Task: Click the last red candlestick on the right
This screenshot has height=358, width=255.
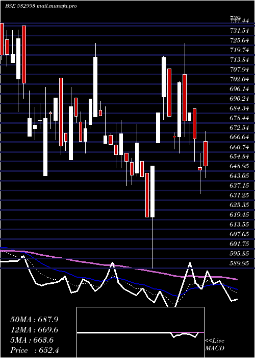Action: (x=206, y=153)
